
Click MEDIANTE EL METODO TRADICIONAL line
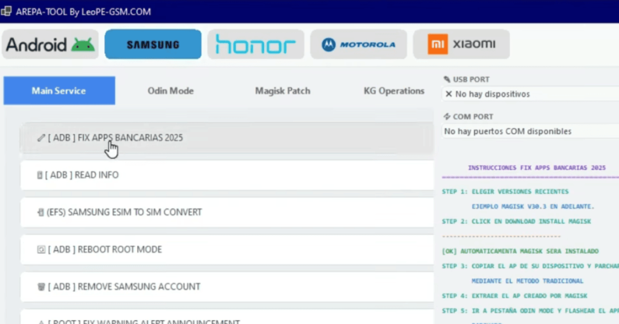pyautogui.click(x=527, y=281)
